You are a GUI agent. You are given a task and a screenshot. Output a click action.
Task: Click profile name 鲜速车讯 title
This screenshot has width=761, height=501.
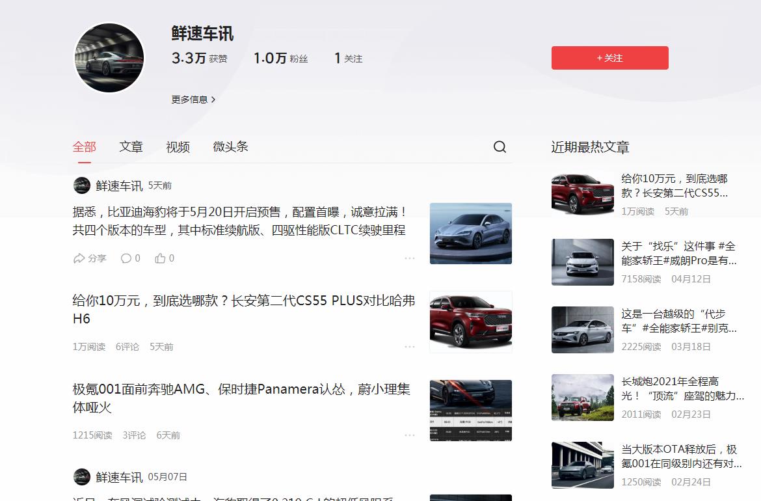202,33
